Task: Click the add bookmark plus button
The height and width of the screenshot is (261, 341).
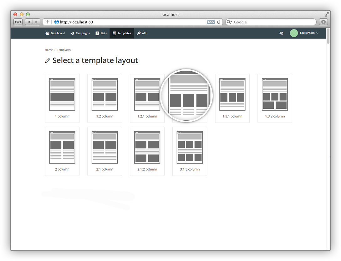Action: tap(47, 22)
